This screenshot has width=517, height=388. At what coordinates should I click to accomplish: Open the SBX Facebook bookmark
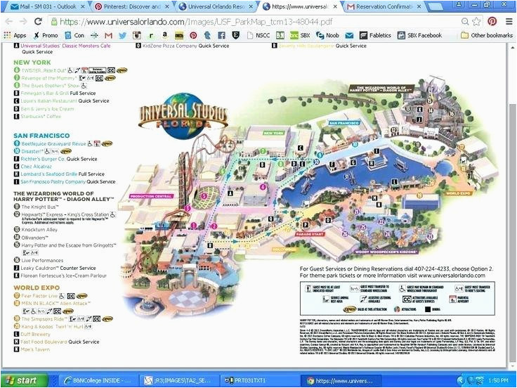click(420, 35)
